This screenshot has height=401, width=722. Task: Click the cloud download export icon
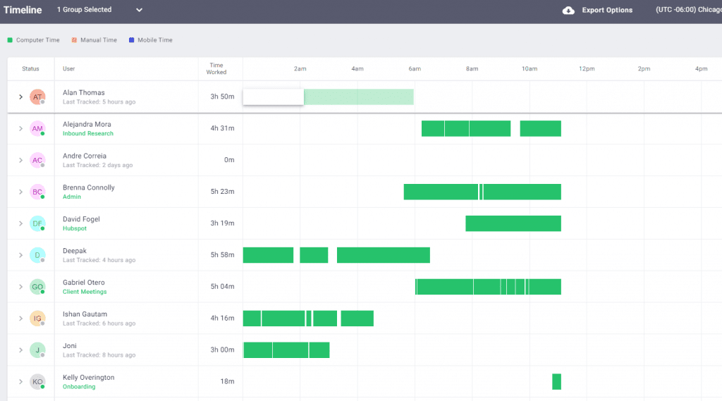pyautogui.click(x=568, y=10)
